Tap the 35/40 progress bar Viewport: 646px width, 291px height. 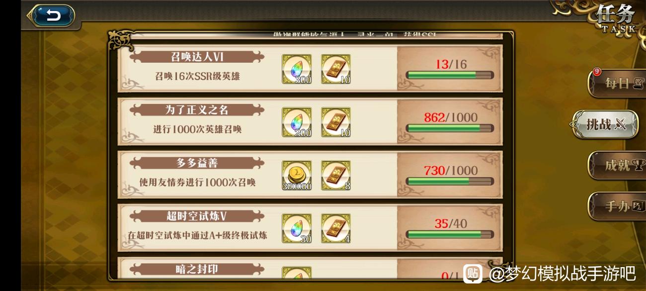450,234
